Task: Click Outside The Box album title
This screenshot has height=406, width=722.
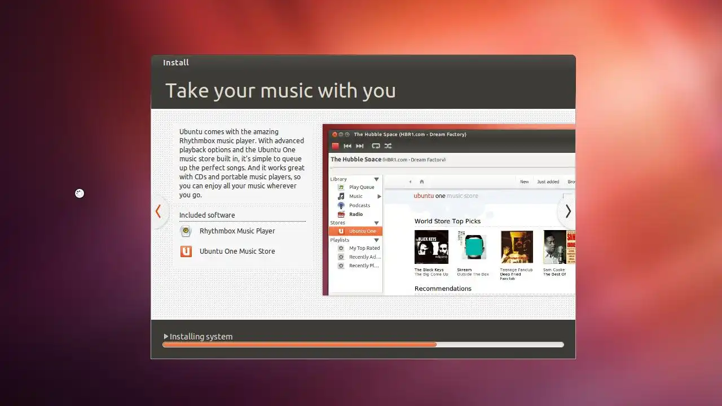Action: [473, 275]
